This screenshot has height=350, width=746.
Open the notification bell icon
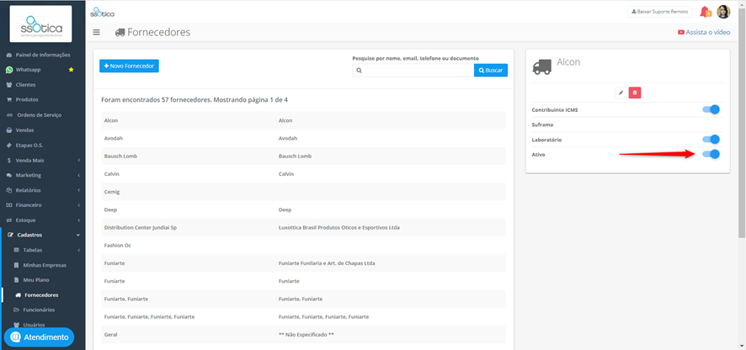coord(705,12)
